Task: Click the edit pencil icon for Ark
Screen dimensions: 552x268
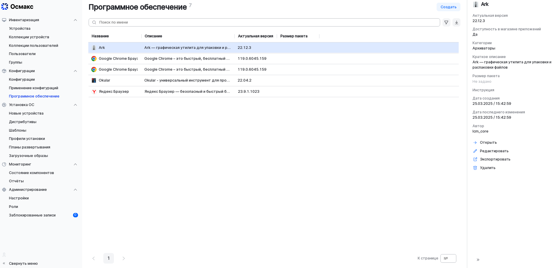Action: pyautogui.click(x=475, y=151)
